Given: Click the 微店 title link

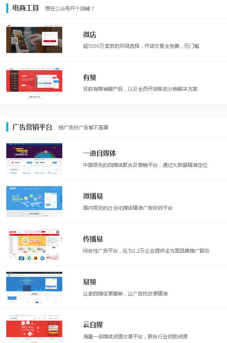Looking at the screenshot, I should point(89,35).
